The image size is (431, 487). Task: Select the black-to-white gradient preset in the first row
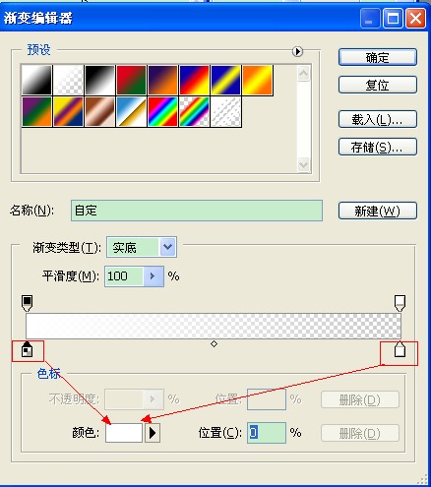click(36, 80)
